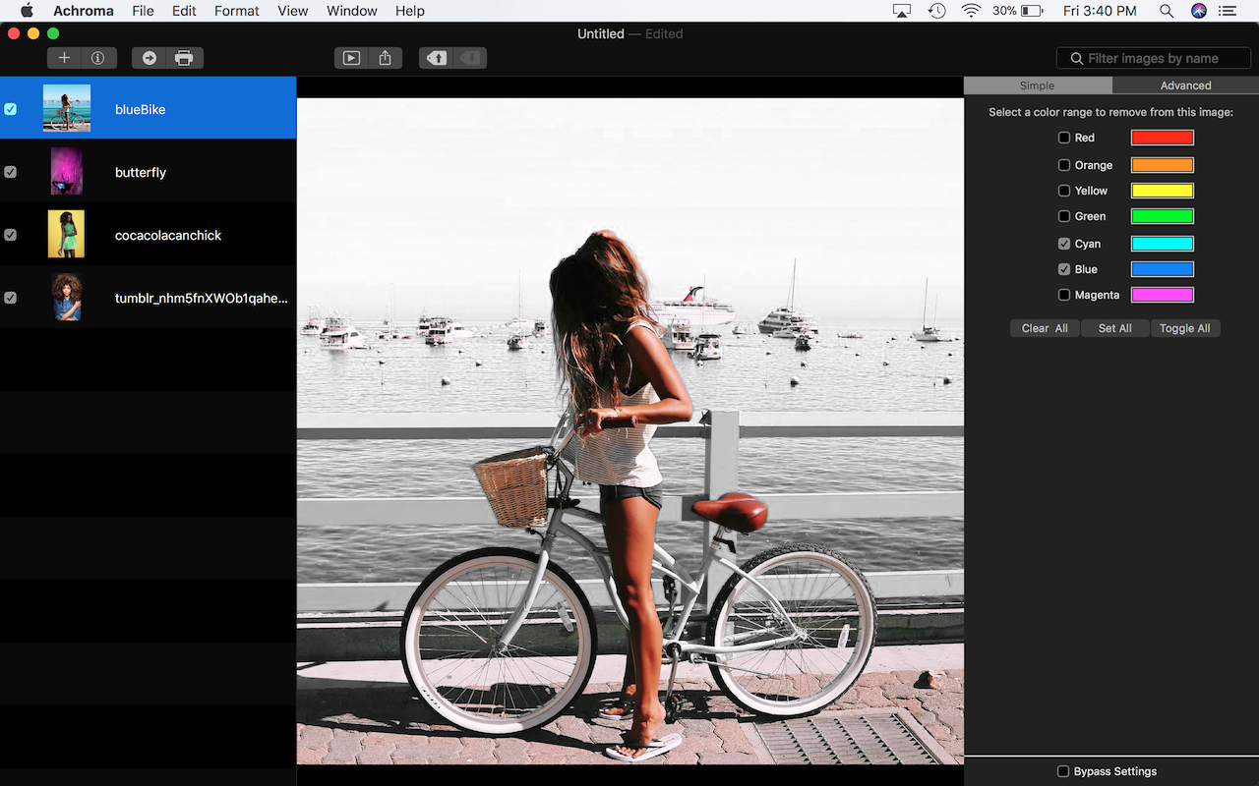The height and width of the screenshot is (786, 1259).
Task: Enable the Yellow color range checkbox
Action: 1064,191
